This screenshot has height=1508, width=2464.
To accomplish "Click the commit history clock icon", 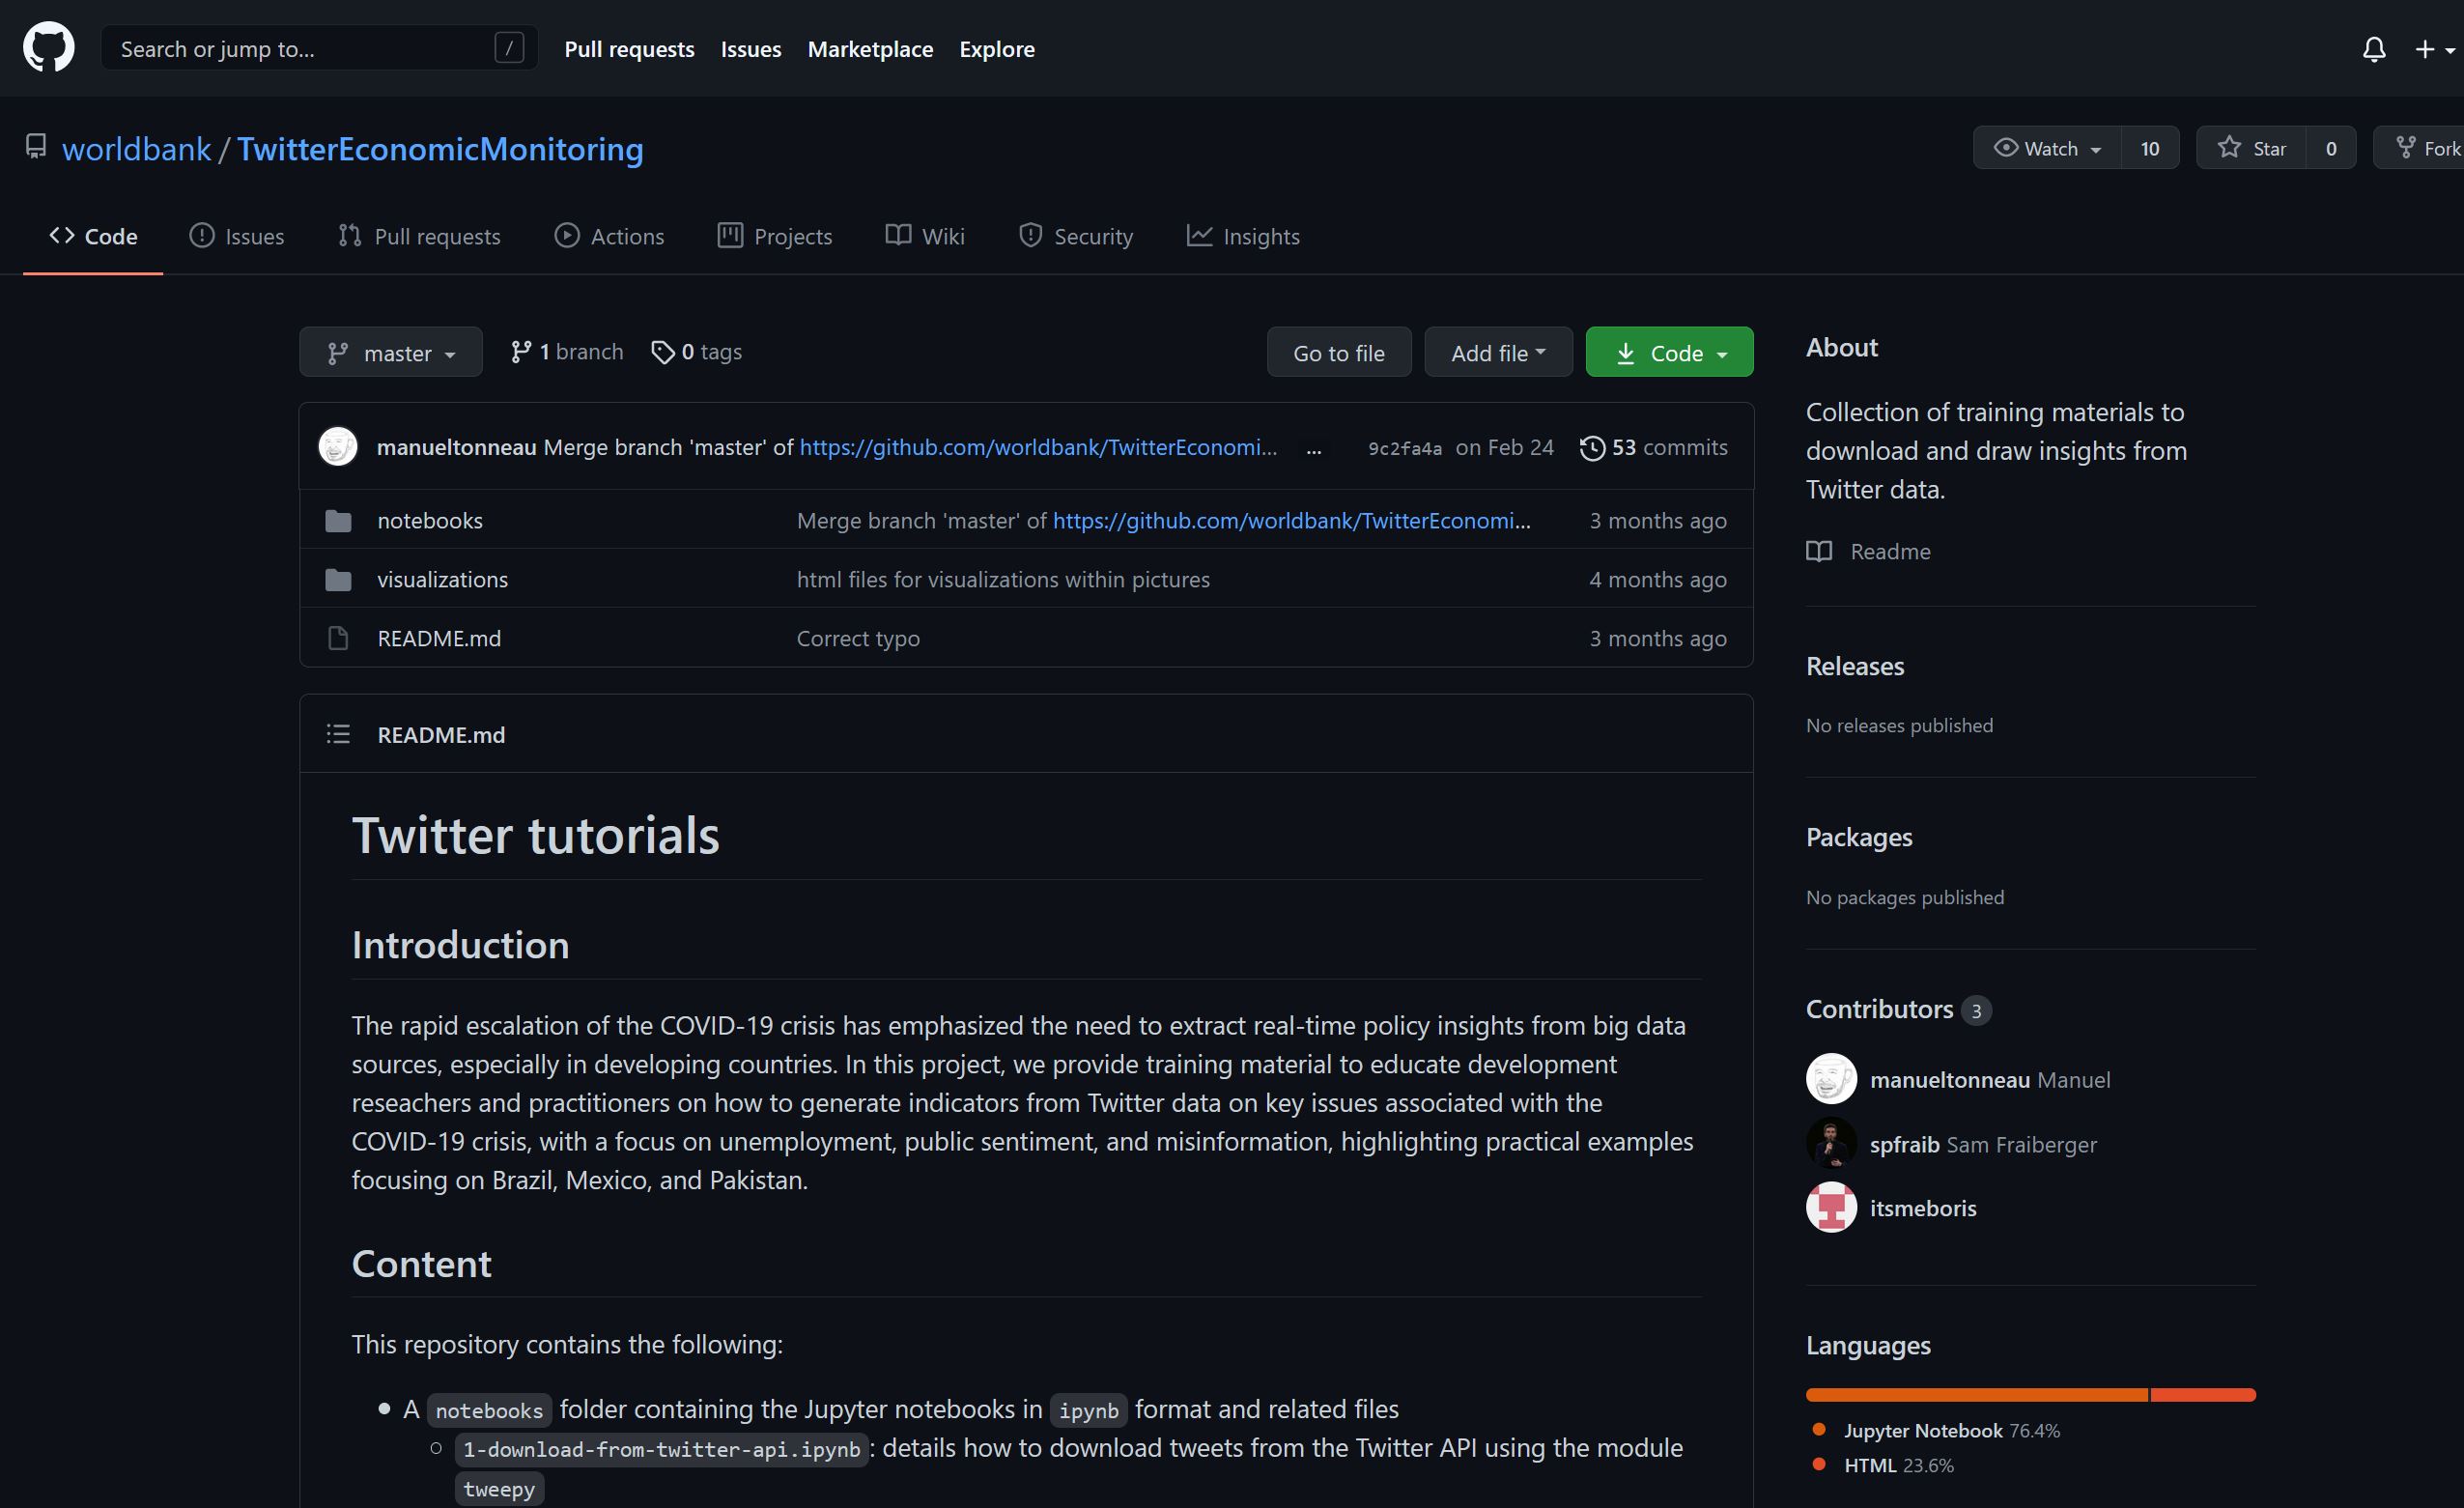I will coord(1592,448).
